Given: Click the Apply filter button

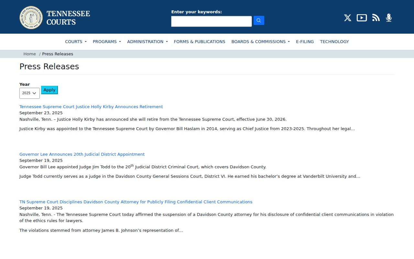Looking at the screenshot, I should point(49,90).
